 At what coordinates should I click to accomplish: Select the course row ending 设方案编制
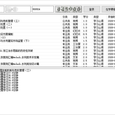[57, 34]
